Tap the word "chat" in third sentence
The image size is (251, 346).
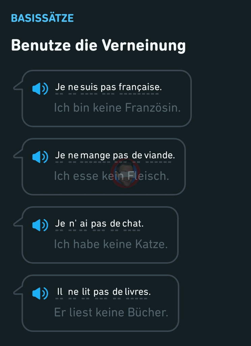point(133,224)
